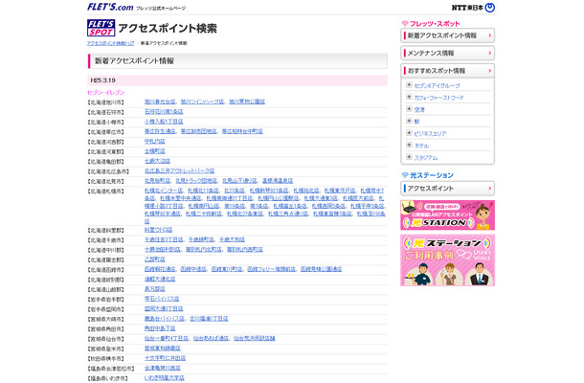584x383 pixels.
Task: Open the 長万部店 link
Action: click(x=154, y=289)
